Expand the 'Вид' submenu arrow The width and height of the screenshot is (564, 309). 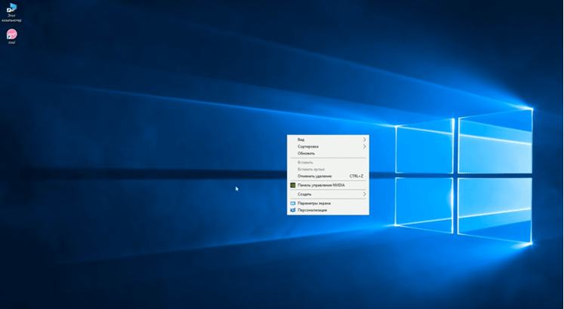(365, 139)
